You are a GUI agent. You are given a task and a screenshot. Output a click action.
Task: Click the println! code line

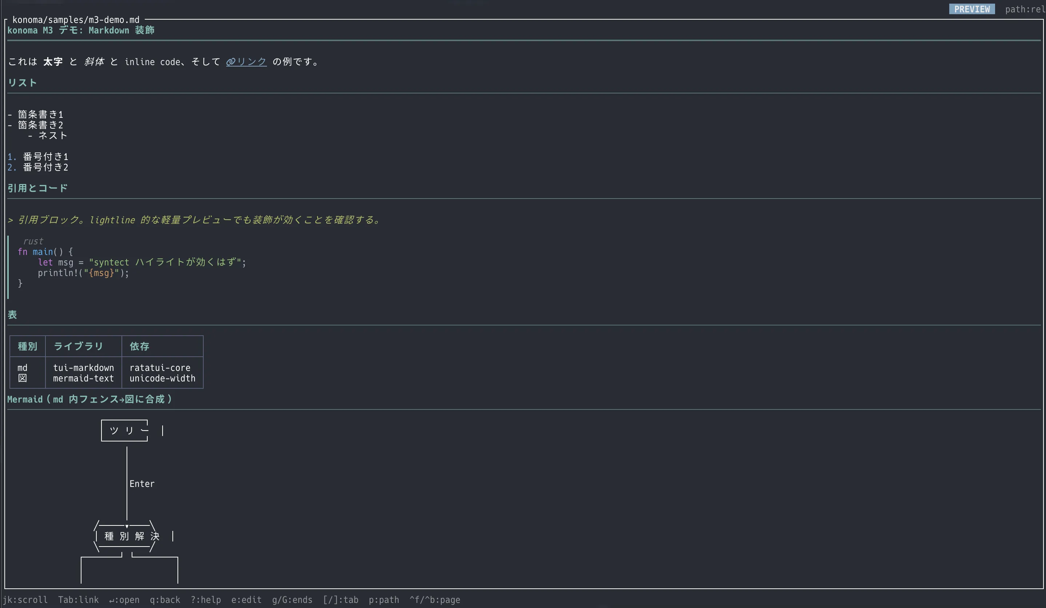pyautogui.click(x=83, y=273)
